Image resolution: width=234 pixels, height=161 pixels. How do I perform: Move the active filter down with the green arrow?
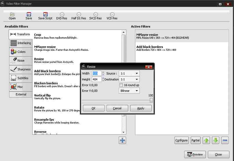point(216,140)
